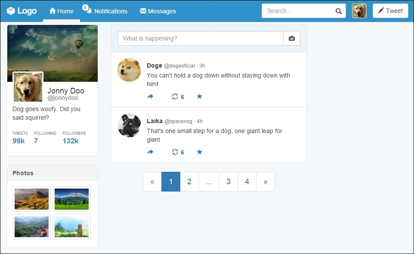Reply to Doge's tweet using the arrow icon
The width and height of the screenshot is (414, 254).
pyautogui.click(x=150, y=96)
